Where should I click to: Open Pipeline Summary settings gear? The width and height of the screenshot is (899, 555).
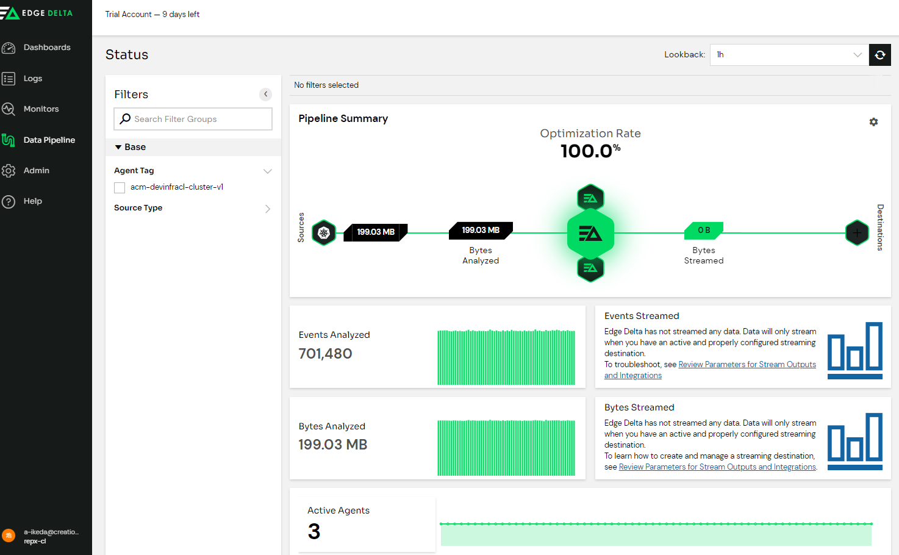coord(873,122)
